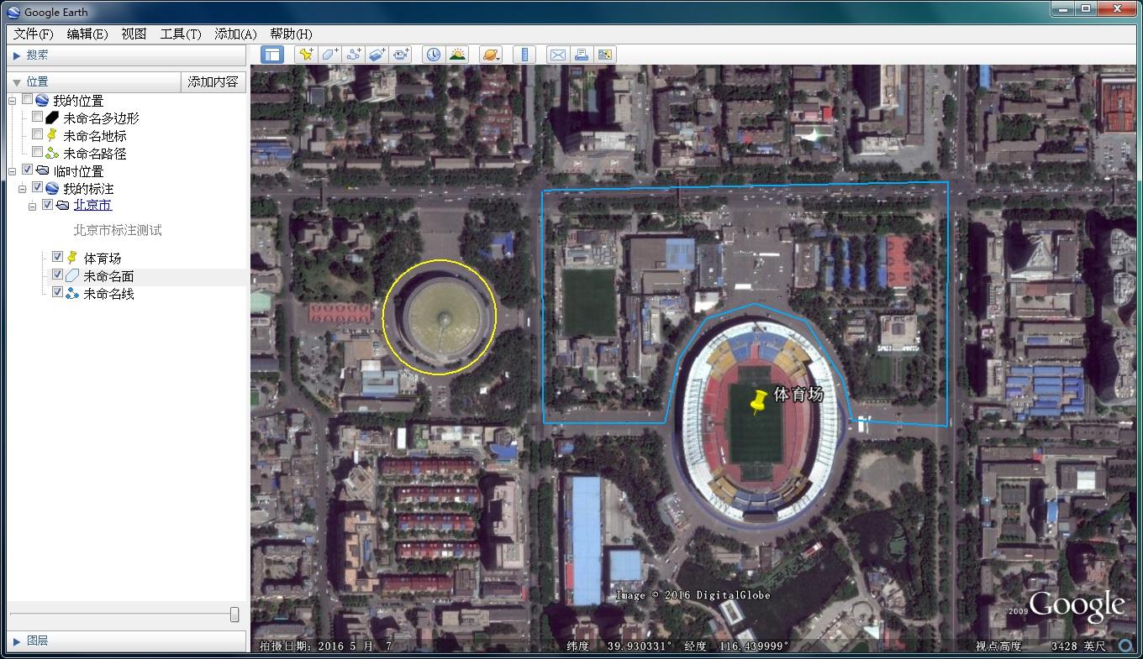This screenshot has height=659, width=1143.
Task: Open the 编辑(E) menu
Action: pyautogui.click(x=87, y=34)
